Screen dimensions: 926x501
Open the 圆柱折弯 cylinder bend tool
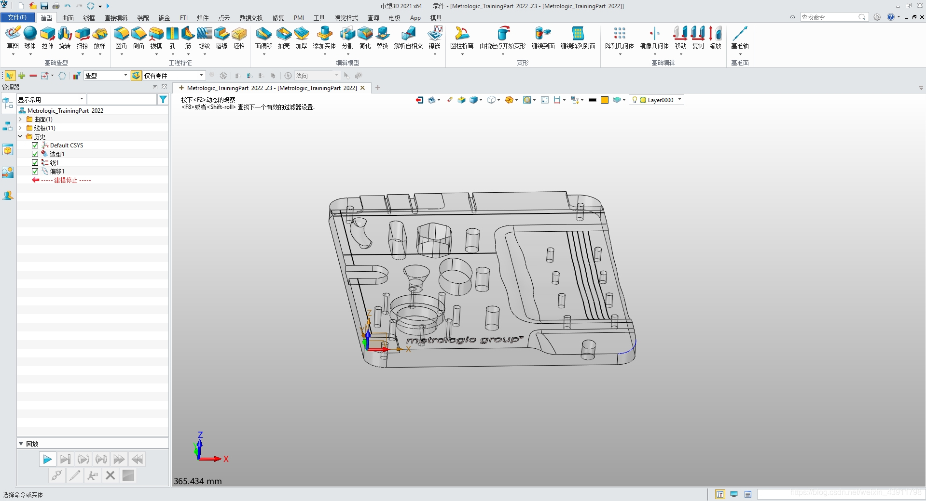(462, 38)
